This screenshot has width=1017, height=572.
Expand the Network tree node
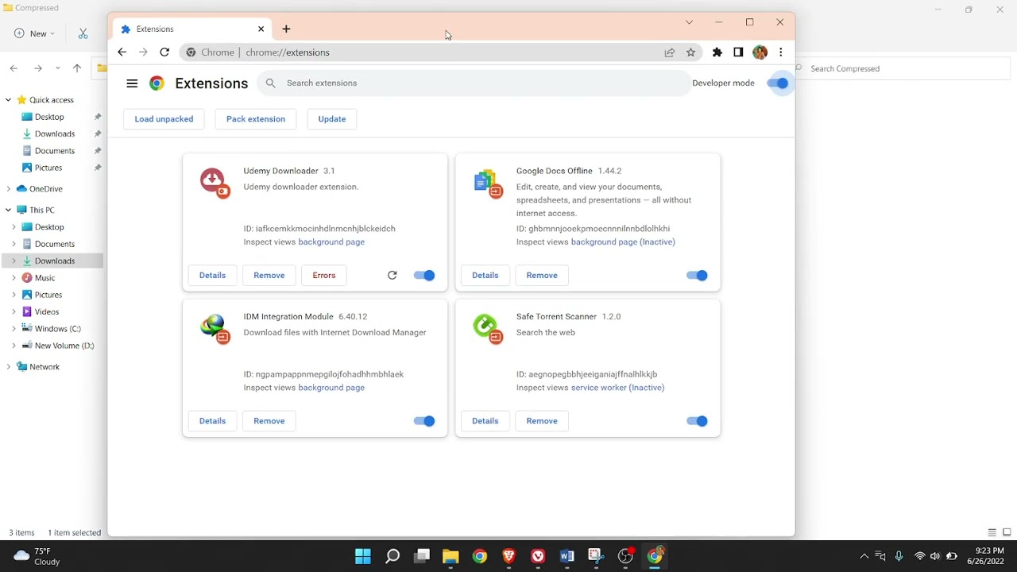8,367
